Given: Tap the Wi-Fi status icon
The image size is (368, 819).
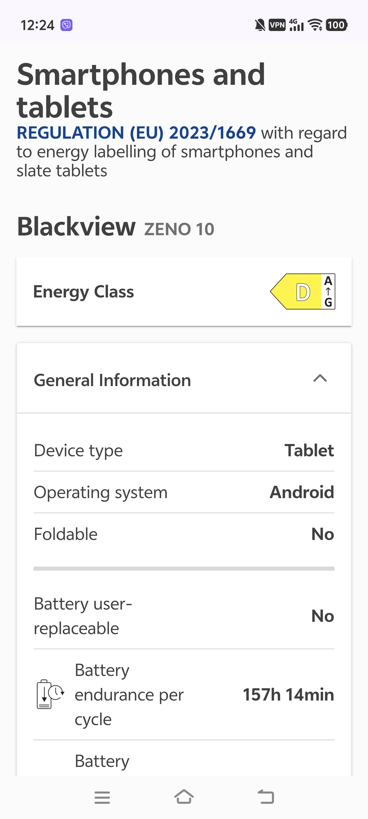Looking at the screenshot, I should pyautogui.click(x=316, y=25).
